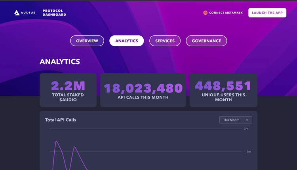Click the red MetaMask status dot
Viewport: 297px width, 170px height.
[x=205, y=13]
